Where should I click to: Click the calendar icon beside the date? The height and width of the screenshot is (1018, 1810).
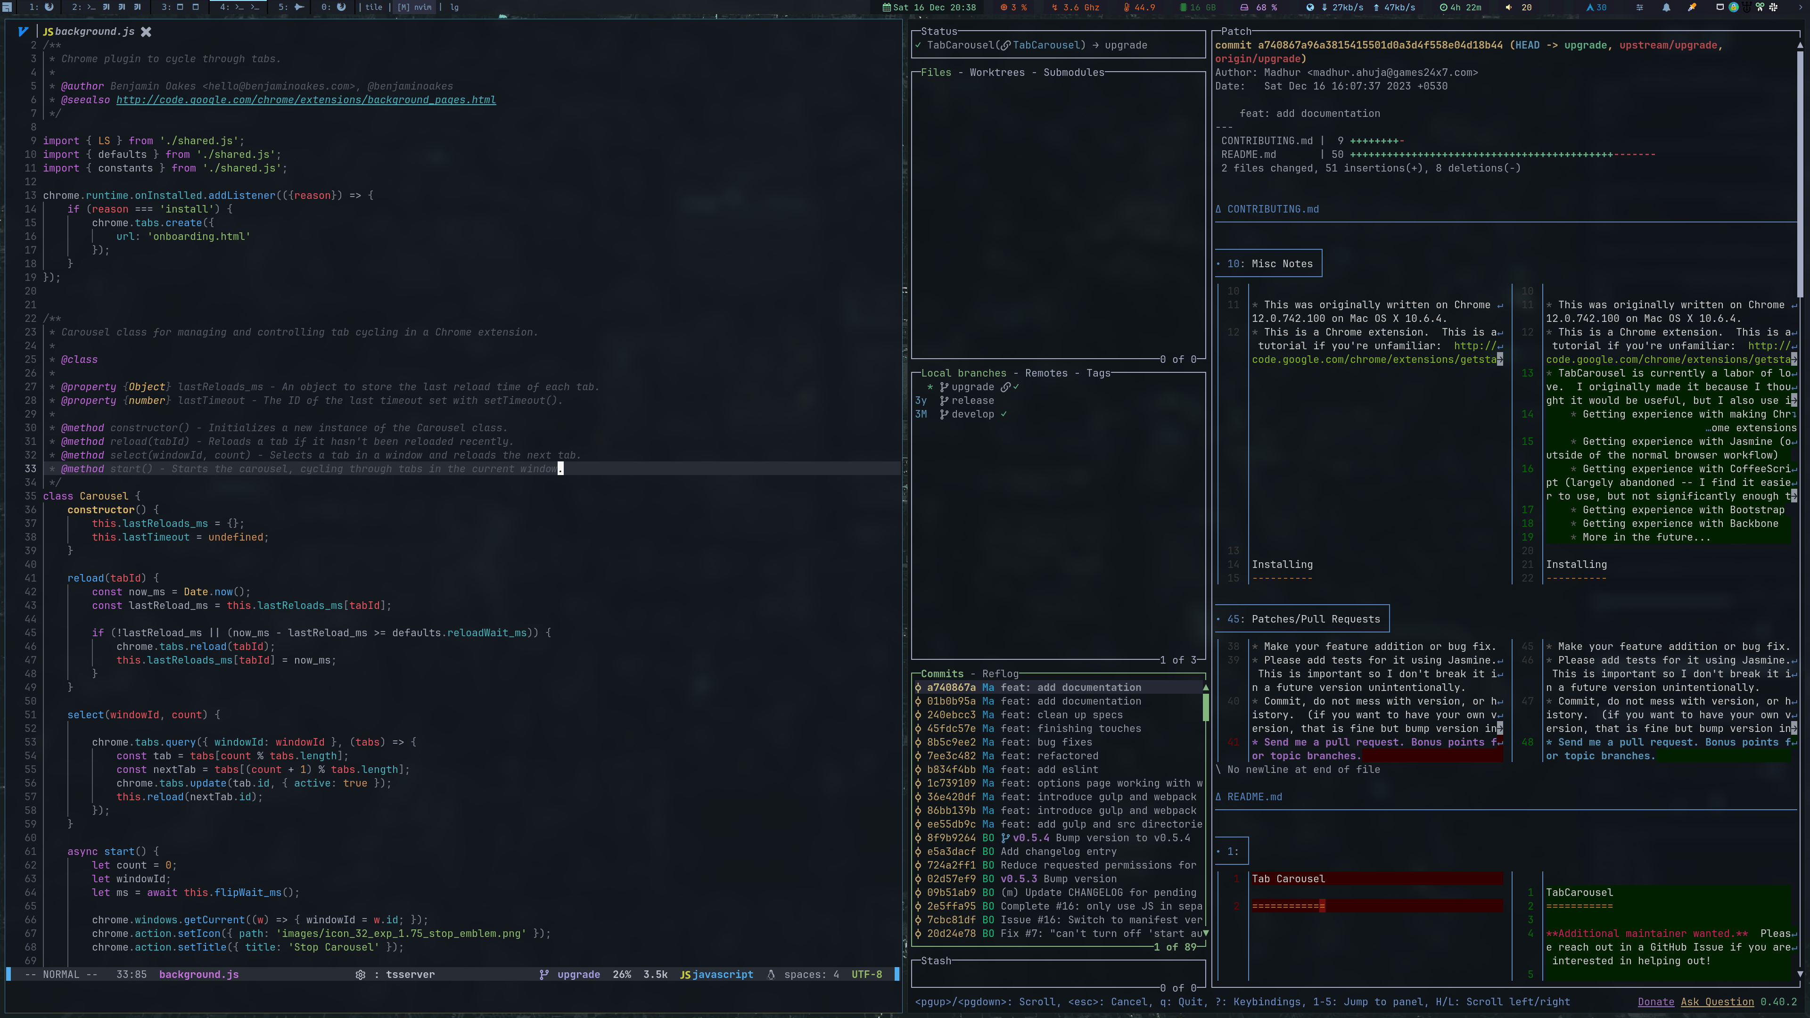coord(887,7)
